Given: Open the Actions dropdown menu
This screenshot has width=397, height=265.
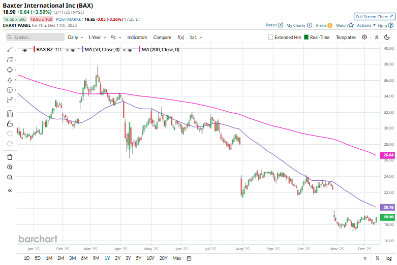Looking at the screenshot, I should pyautogui.click(x=366, y=25).
